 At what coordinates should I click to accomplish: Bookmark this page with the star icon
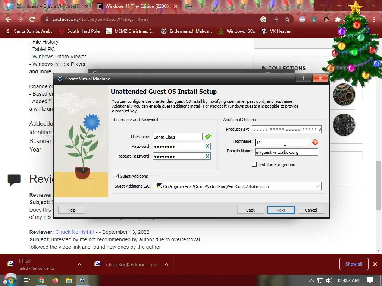click(x=287, y=19)
